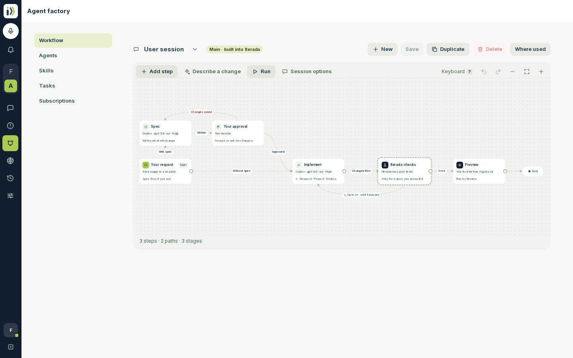The image size is (573, 358).
Task: Open keyboard shortcuts help
Action: pos(457,72)
